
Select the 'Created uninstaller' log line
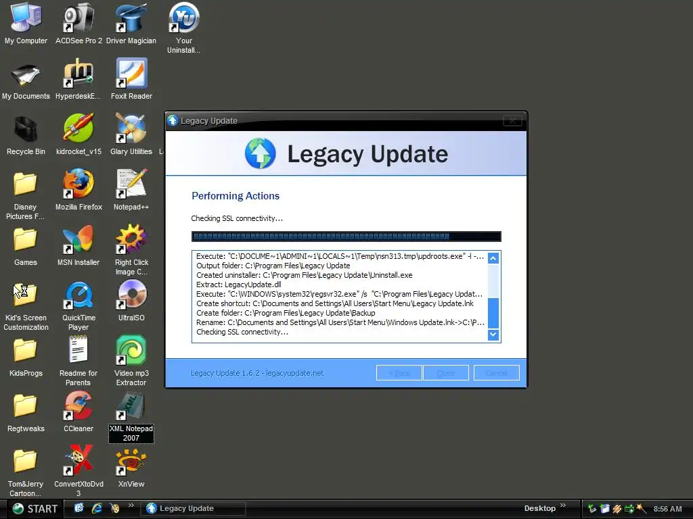(x=304, y=275)
